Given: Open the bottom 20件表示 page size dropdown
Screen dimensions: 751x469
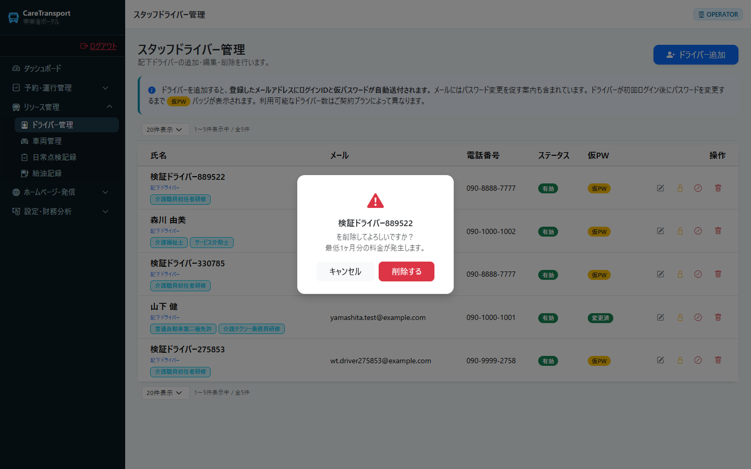Looking at the screenshot, I should (165, 392).
